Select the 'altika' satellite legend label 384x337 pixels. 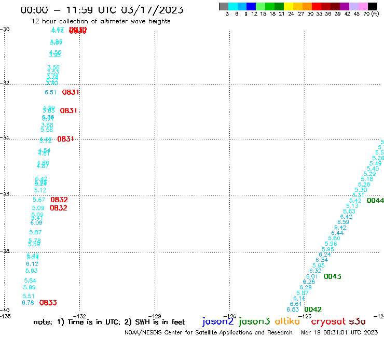coord(287,321)
